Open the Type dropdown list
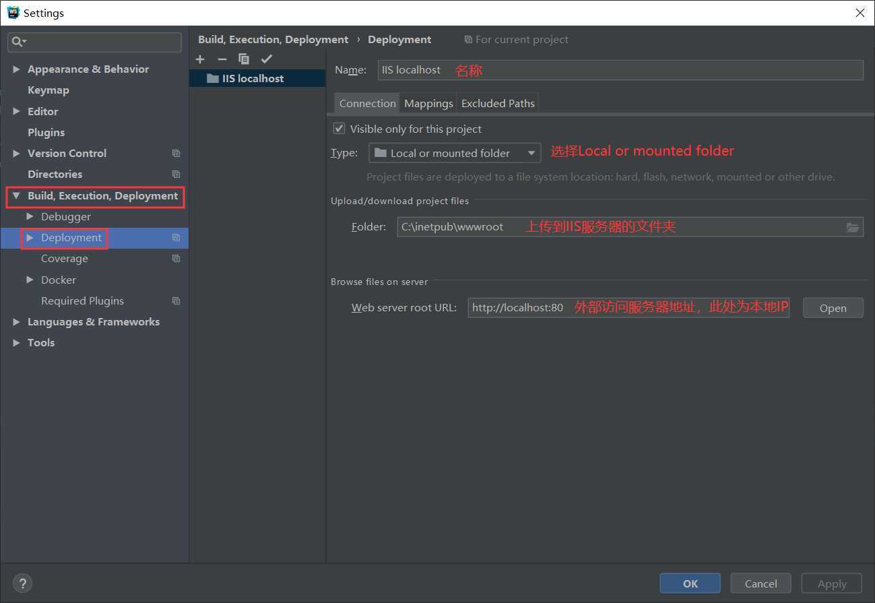The height and width of the screenshot is (603, 875). coord(455,153)
